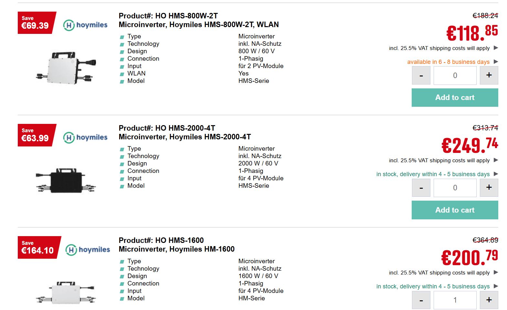Open HMS-800W-2T microinverter product image
507x310 pixels.
tap(66, 67)
